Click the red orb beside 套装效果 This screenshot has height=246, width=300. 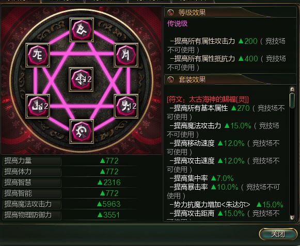coord(170,79)
